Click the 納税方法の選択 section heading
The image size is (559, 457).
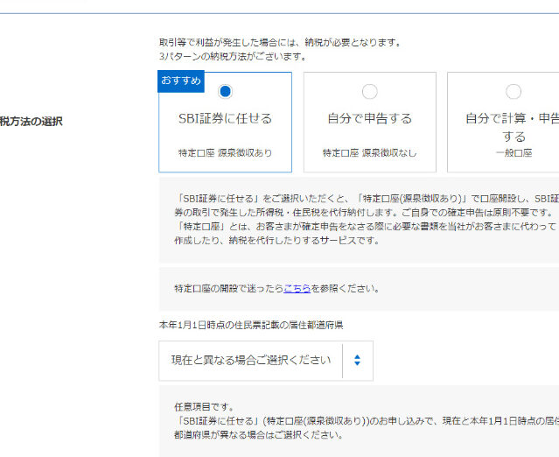click(x=31, y=122)
